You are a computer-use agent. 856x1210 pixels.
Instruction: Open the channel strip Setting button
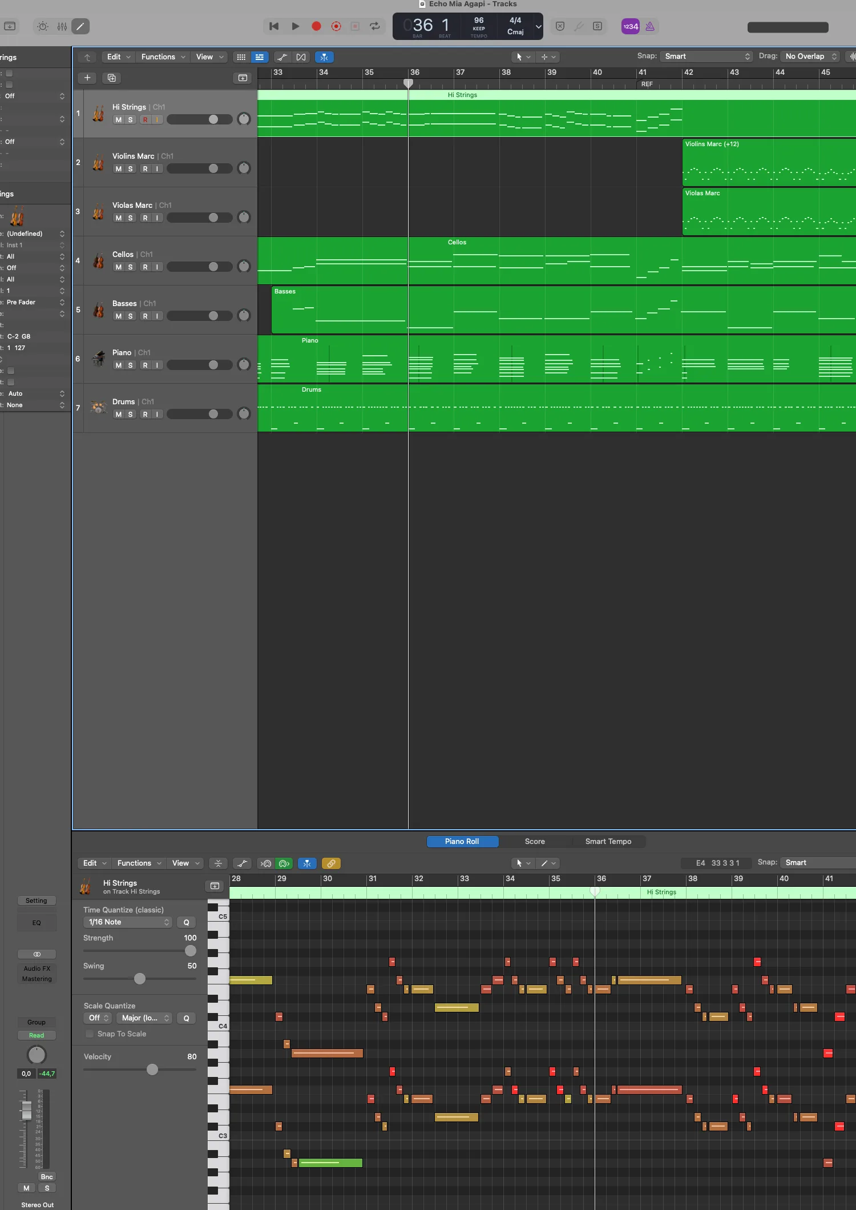click(x=37, y=901)
